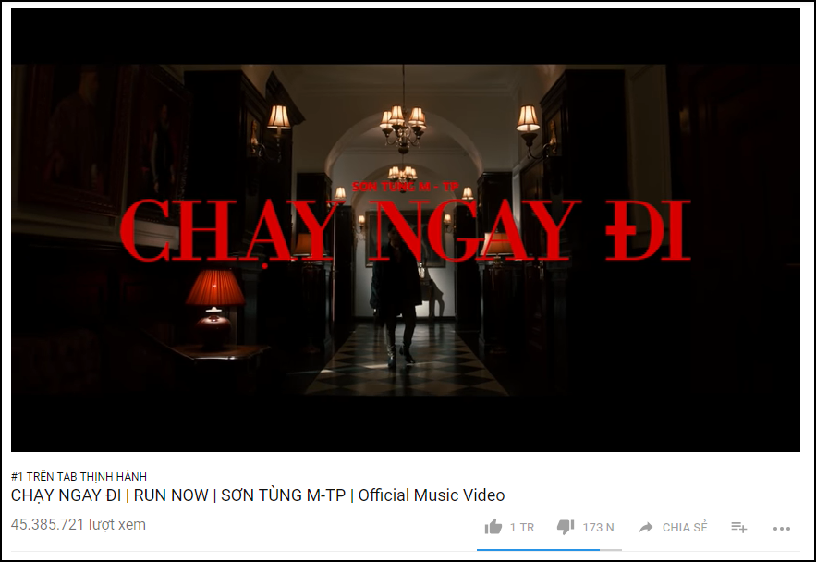The image size is (816, 562).
Task: Click the 45.385.721 lượt xem view count
Action: click(x=78, y=524)
